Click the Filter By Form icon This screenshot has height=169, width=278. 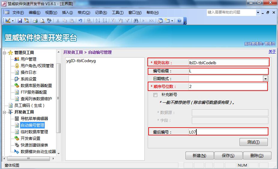coord(120,21)
